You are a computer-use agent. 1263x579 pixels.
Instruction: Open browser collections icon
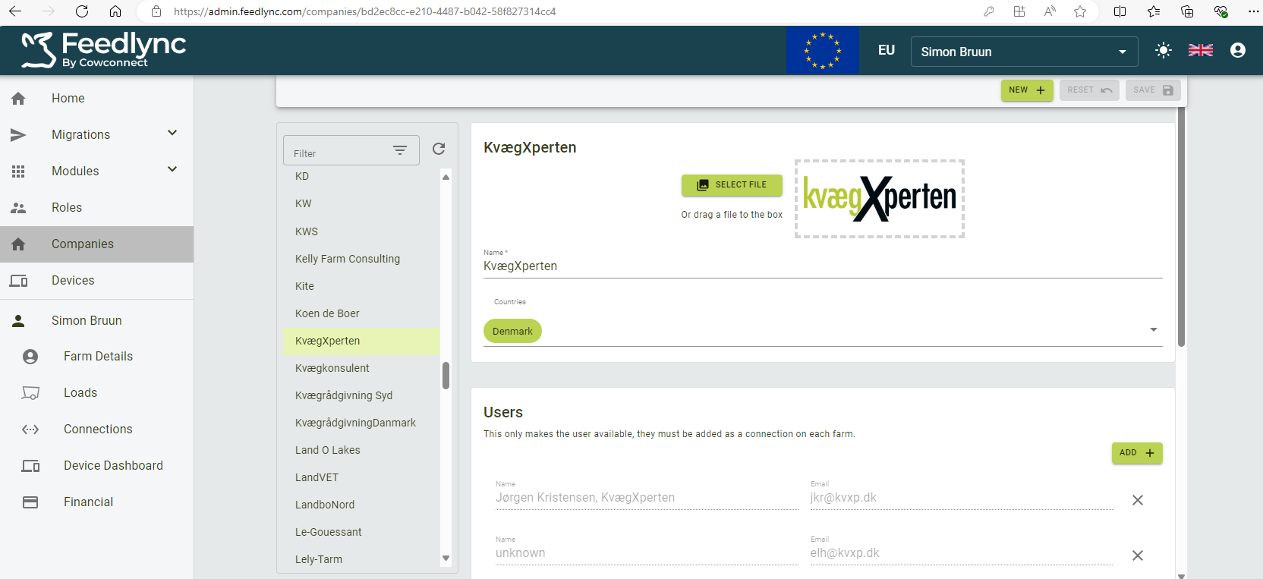pyautogui.click(x=1187, y=11)
